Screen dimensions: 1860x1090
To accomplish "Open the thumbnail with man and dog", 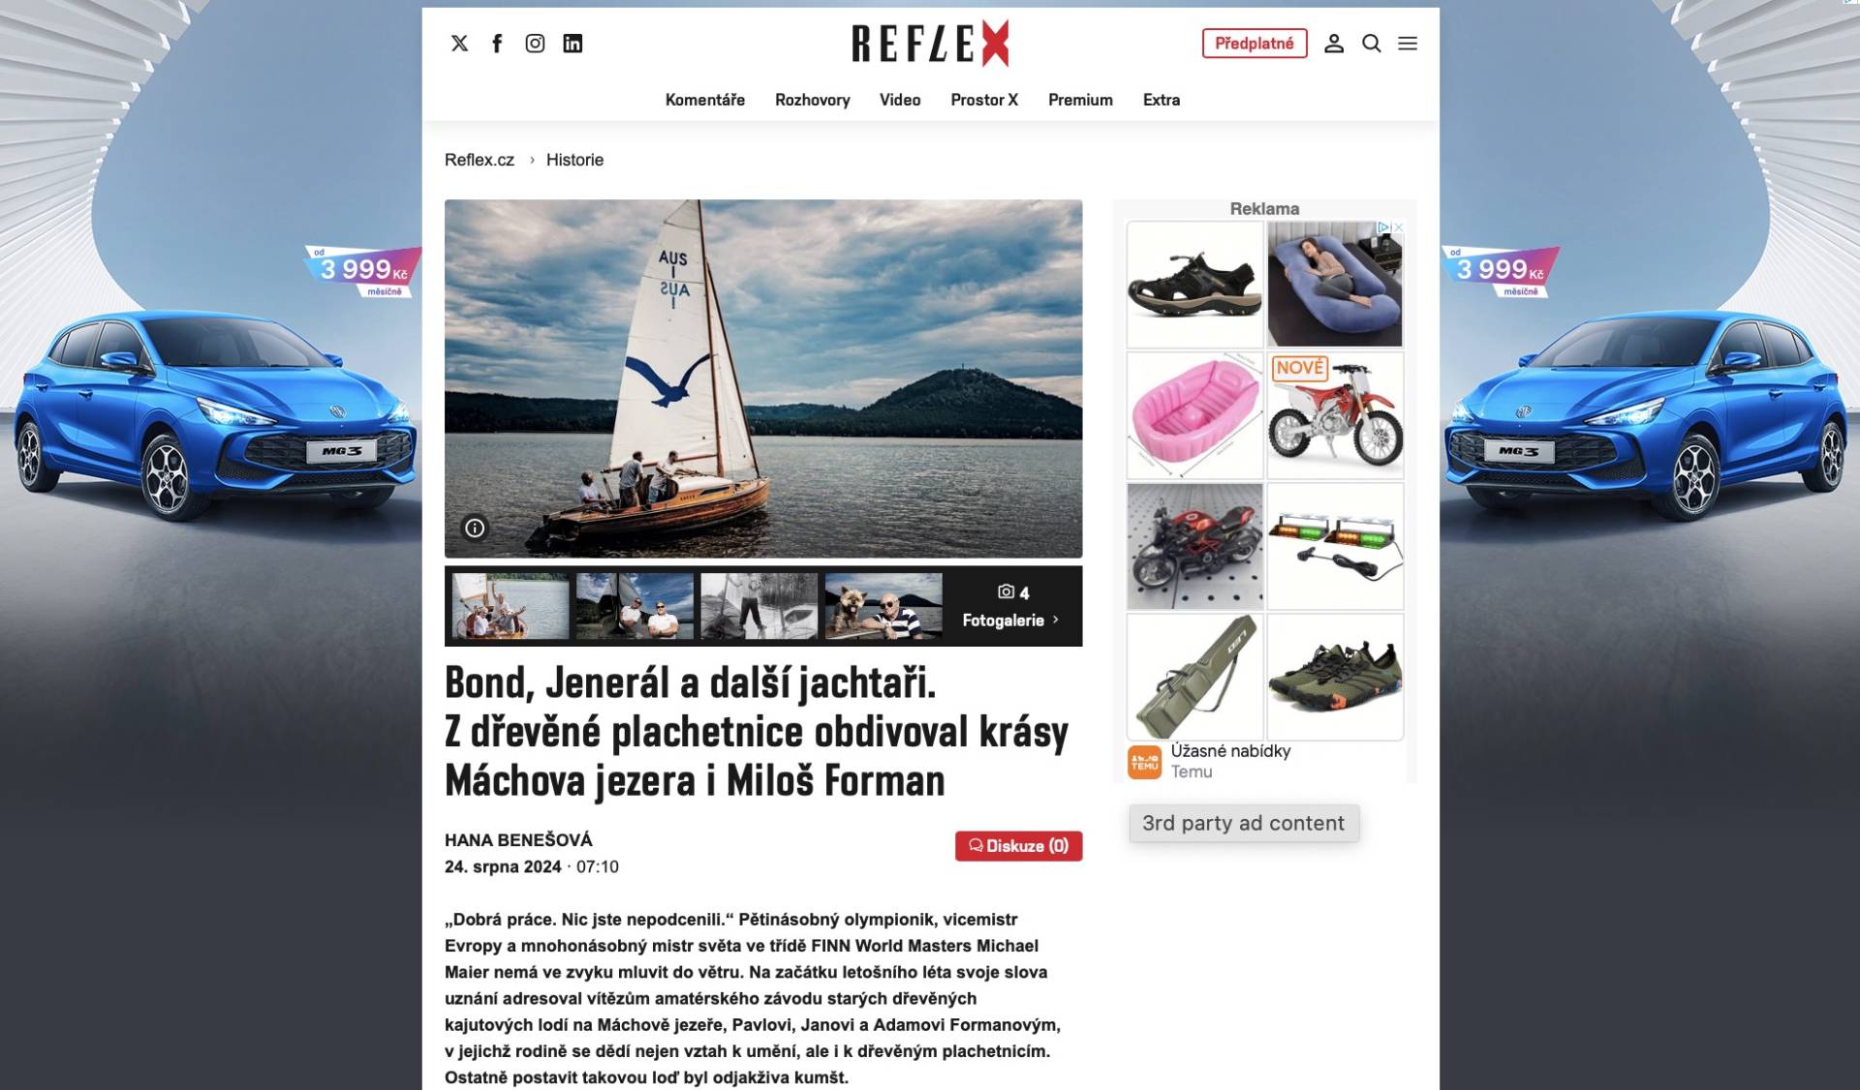I will point(883,606).
